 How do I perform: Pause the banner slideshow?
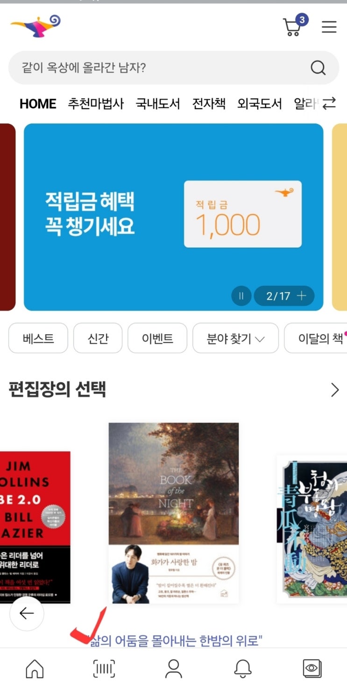(241, 296)
